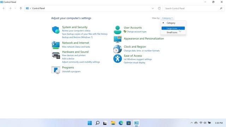Open the User Accounts heading link
This screenshot has width=226, height=127.
133,28
